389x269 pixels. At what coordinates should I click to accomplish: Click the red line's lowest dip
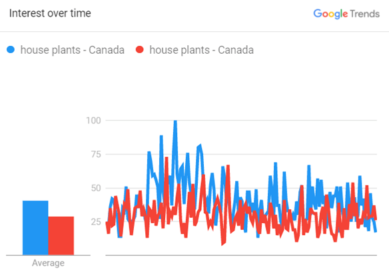[222, 244]
